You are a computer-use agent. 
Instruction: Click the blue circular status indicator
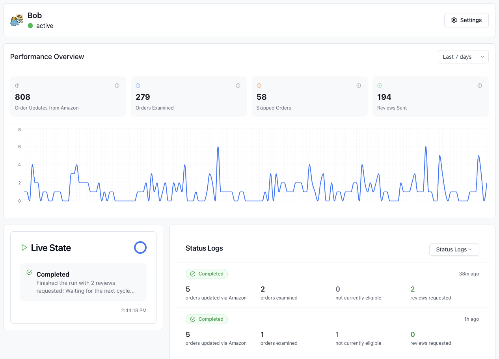click(140, 247)
